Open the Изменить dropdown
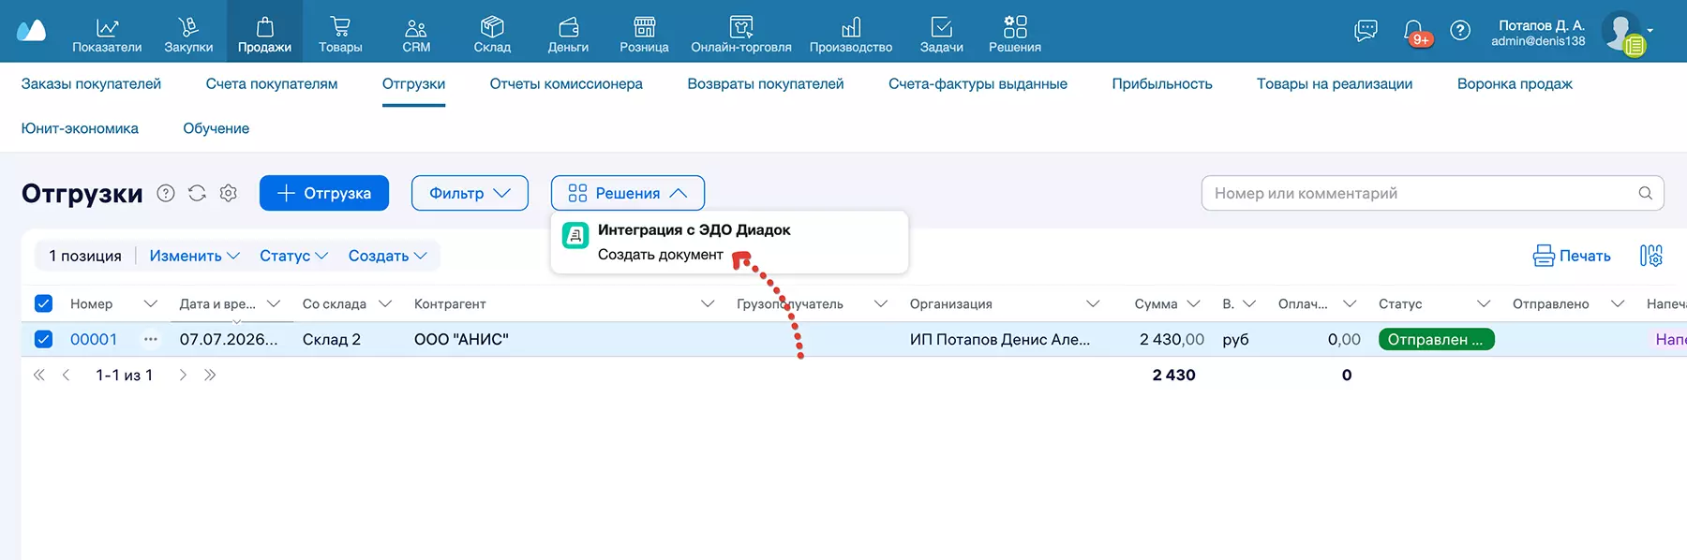The height and width of the screenshot is (560, 1687). point(195,256)
